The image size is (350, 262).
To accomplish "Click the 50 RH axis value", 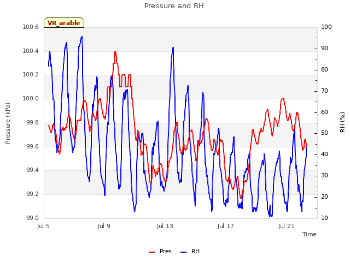I will click(x=324, y=133).
